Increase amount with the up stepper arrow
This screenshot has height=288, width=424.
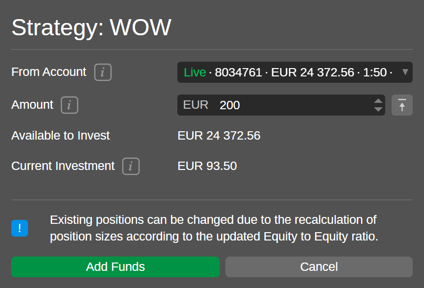pos(378,101)
